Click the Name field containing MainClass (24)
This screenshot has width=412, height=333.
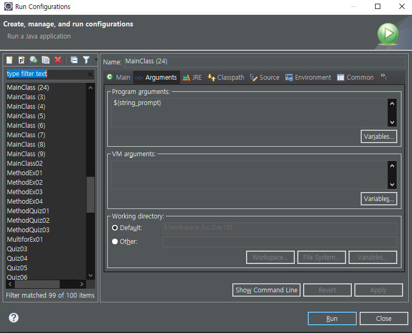[265, 61]
